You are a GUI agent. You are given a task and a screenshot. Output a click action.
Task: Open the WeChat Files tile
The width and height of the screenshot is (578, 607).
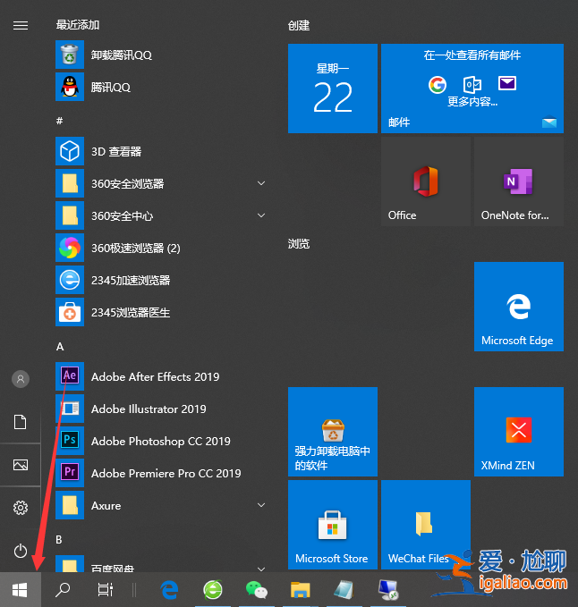[x=426, y=525]
